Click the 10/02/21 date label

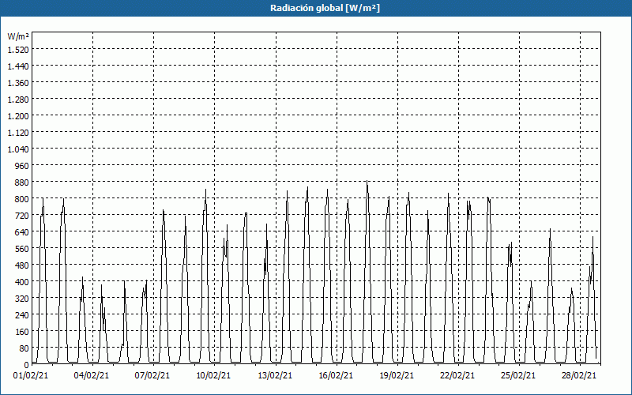pos(213,375)
